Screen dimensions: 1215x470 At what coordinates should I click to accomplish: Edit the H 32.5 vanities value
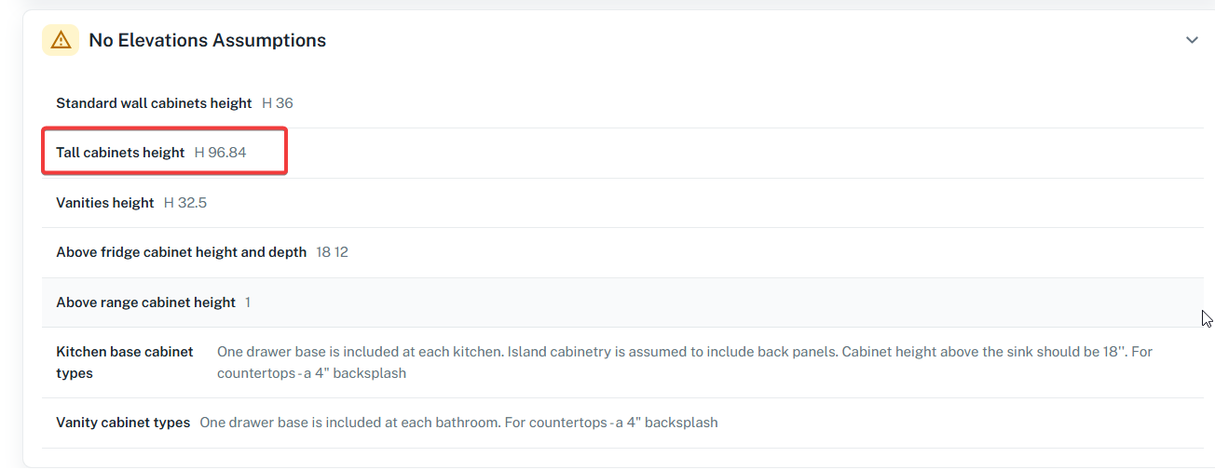tap(185, 203)
